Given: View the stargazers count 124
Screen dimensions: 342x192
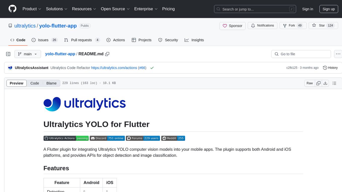Looking at the screenshot, I should [x=330, y=26].
